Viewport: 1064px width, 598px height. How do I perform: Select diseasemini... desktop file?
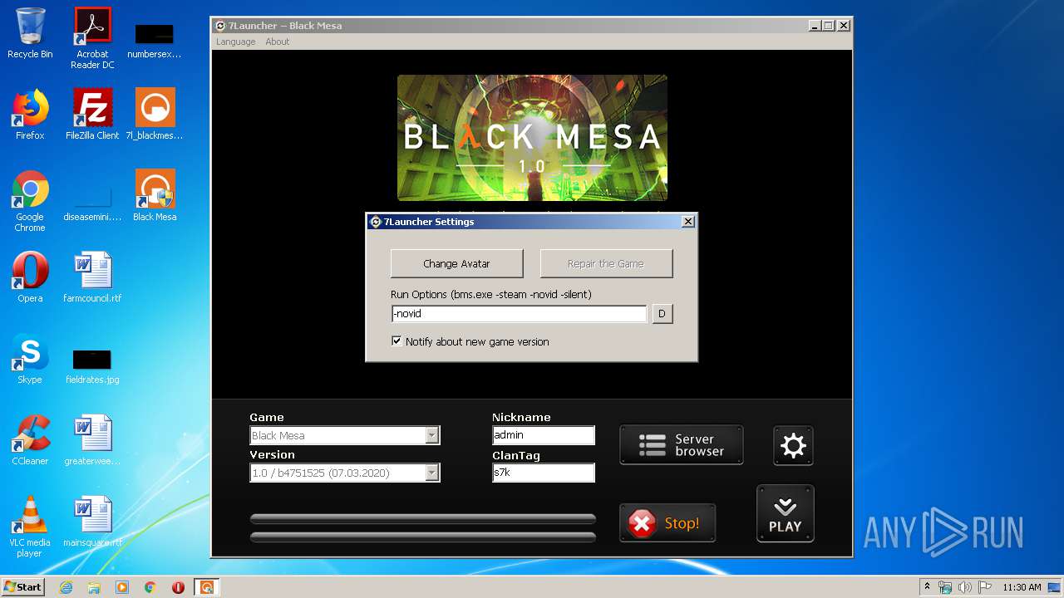pos(92,204)
